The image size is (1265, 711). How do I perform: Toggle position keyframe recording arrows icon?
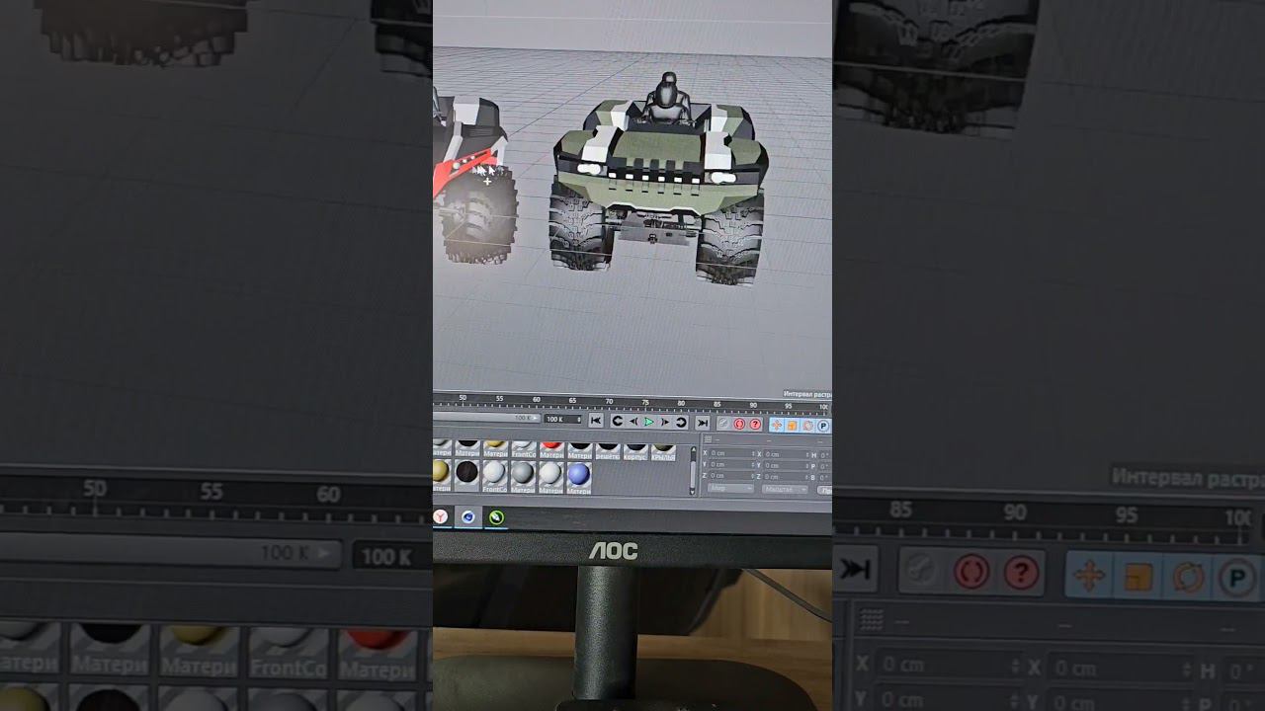click(x=777, y=426)
